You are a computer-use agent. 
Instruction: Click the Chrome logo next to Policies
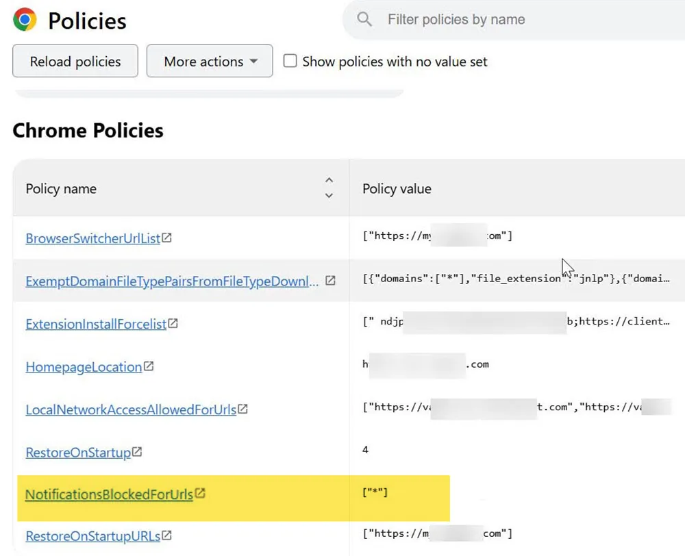point(24,19)
